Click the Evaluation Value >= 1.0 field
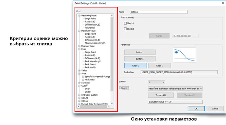The image size is (226, 125). (175, 102)
